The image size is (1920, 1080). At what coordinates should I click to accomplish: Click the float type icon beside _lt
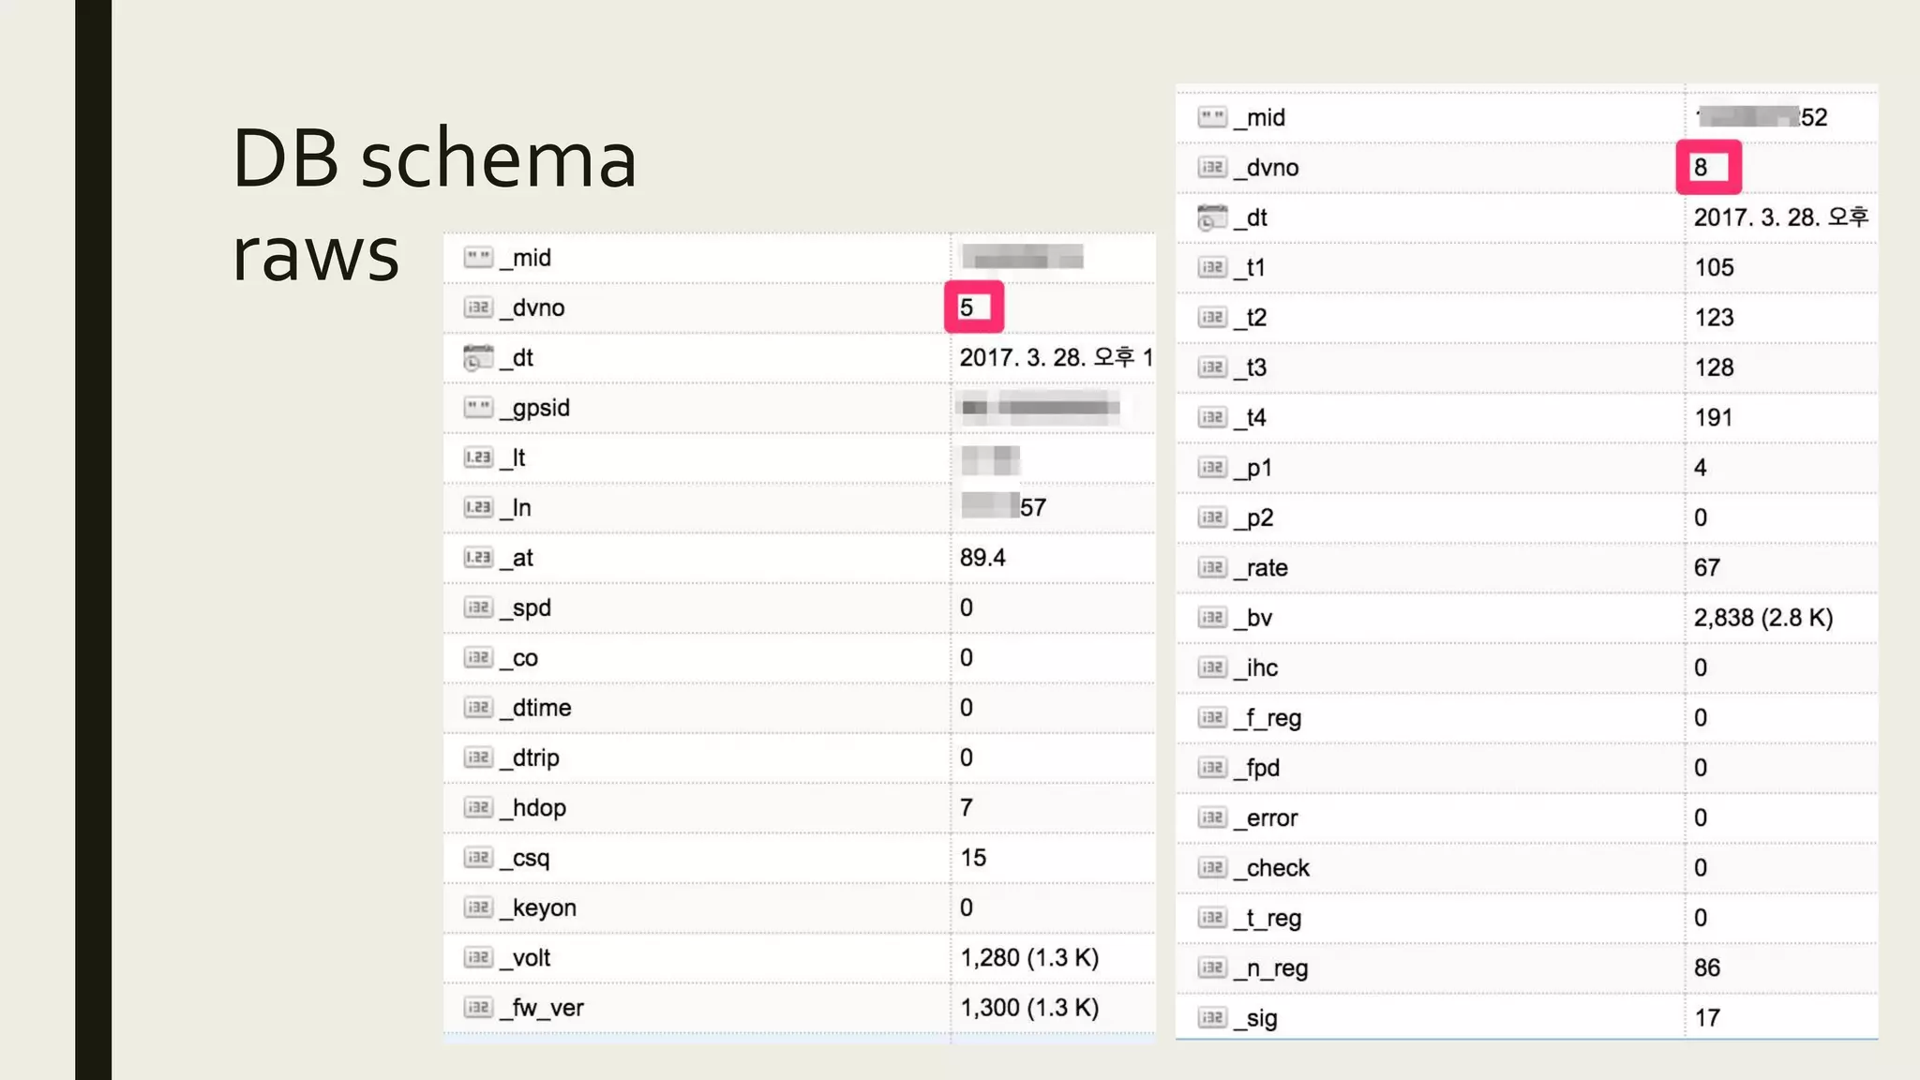(478, 457)
